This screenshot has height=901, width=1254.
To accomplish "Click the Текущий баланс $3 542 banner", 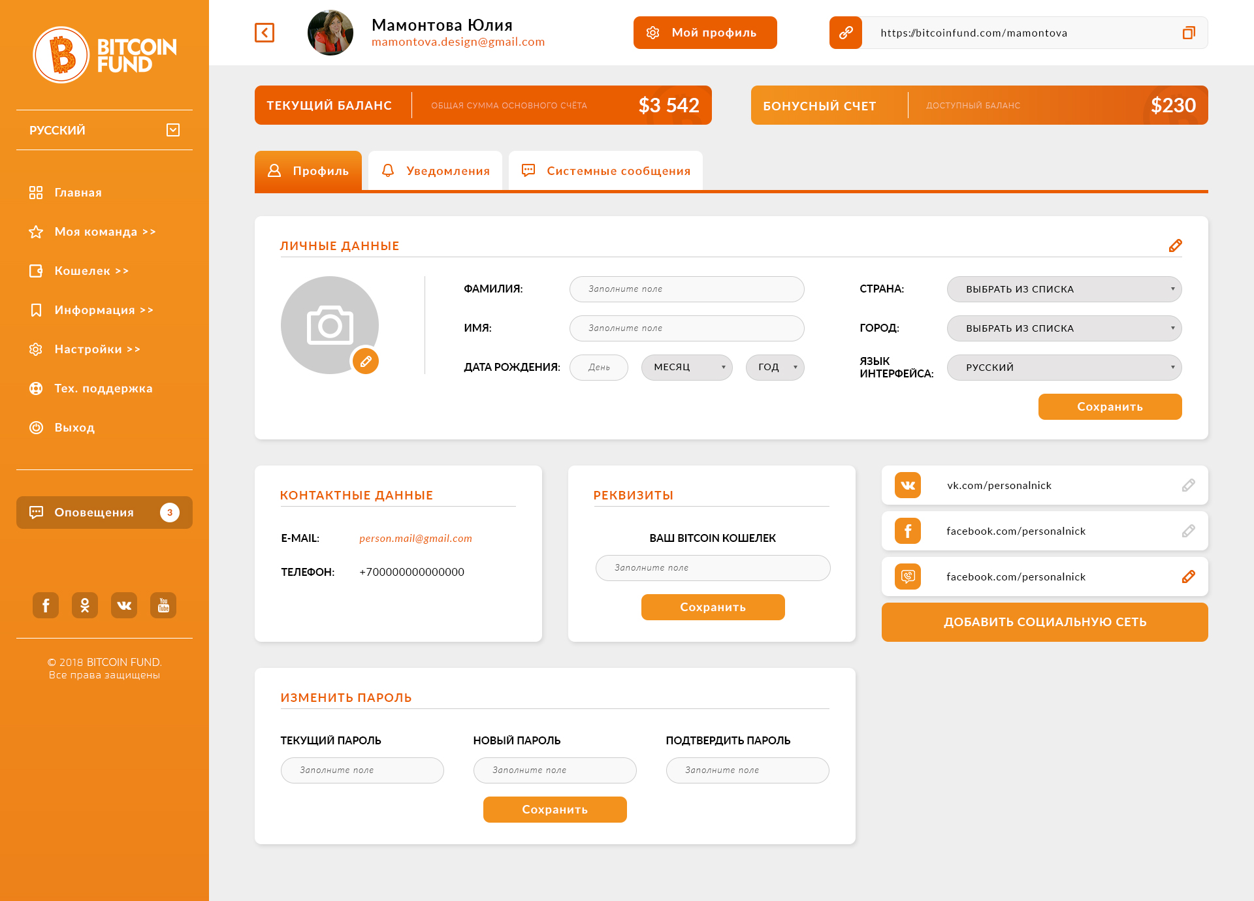I will (483, 105).
